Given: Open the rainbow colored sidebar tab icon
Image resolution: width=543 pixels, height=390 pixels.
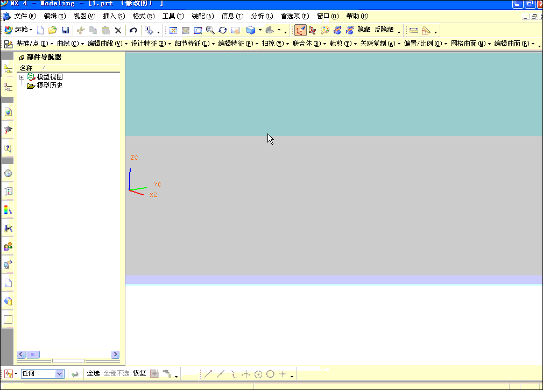Looking at the screenshot, I should [8, 210].
